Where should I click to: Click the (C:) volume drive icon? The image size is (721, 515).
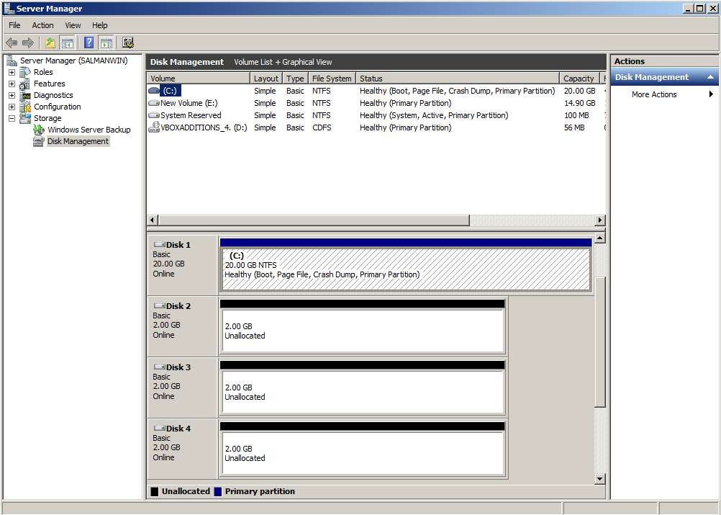[154, 91]
